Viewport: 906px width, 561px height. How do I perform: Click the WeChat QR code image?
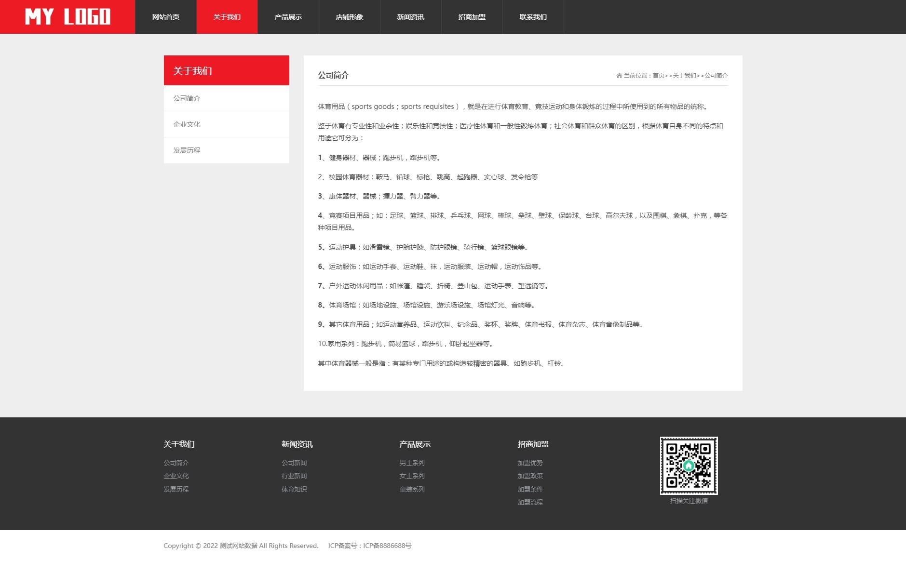point(689,466)
